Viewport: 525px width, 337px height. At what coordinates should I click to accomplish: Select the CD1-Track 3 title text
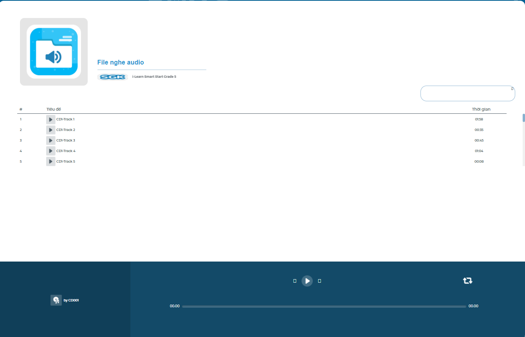[x=66, y=140]
